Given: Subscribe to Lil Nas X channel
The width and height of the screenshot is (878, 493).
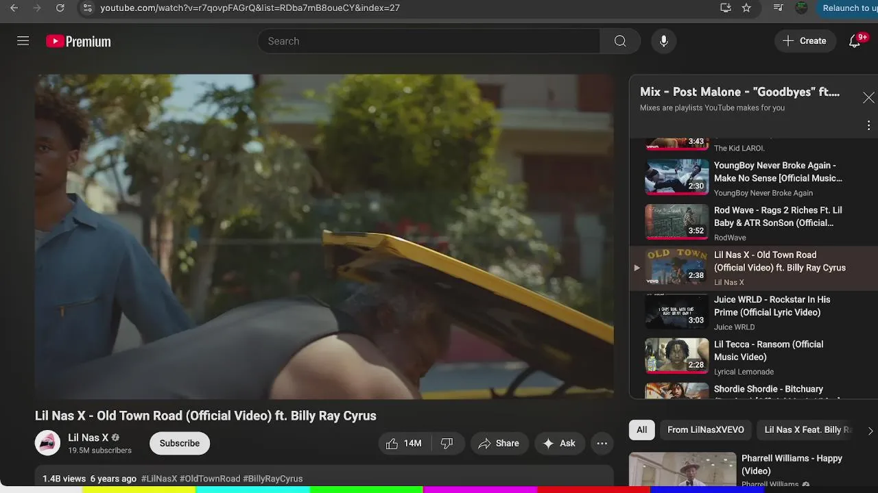Looking at the screenshot, I should coord(180,444).
